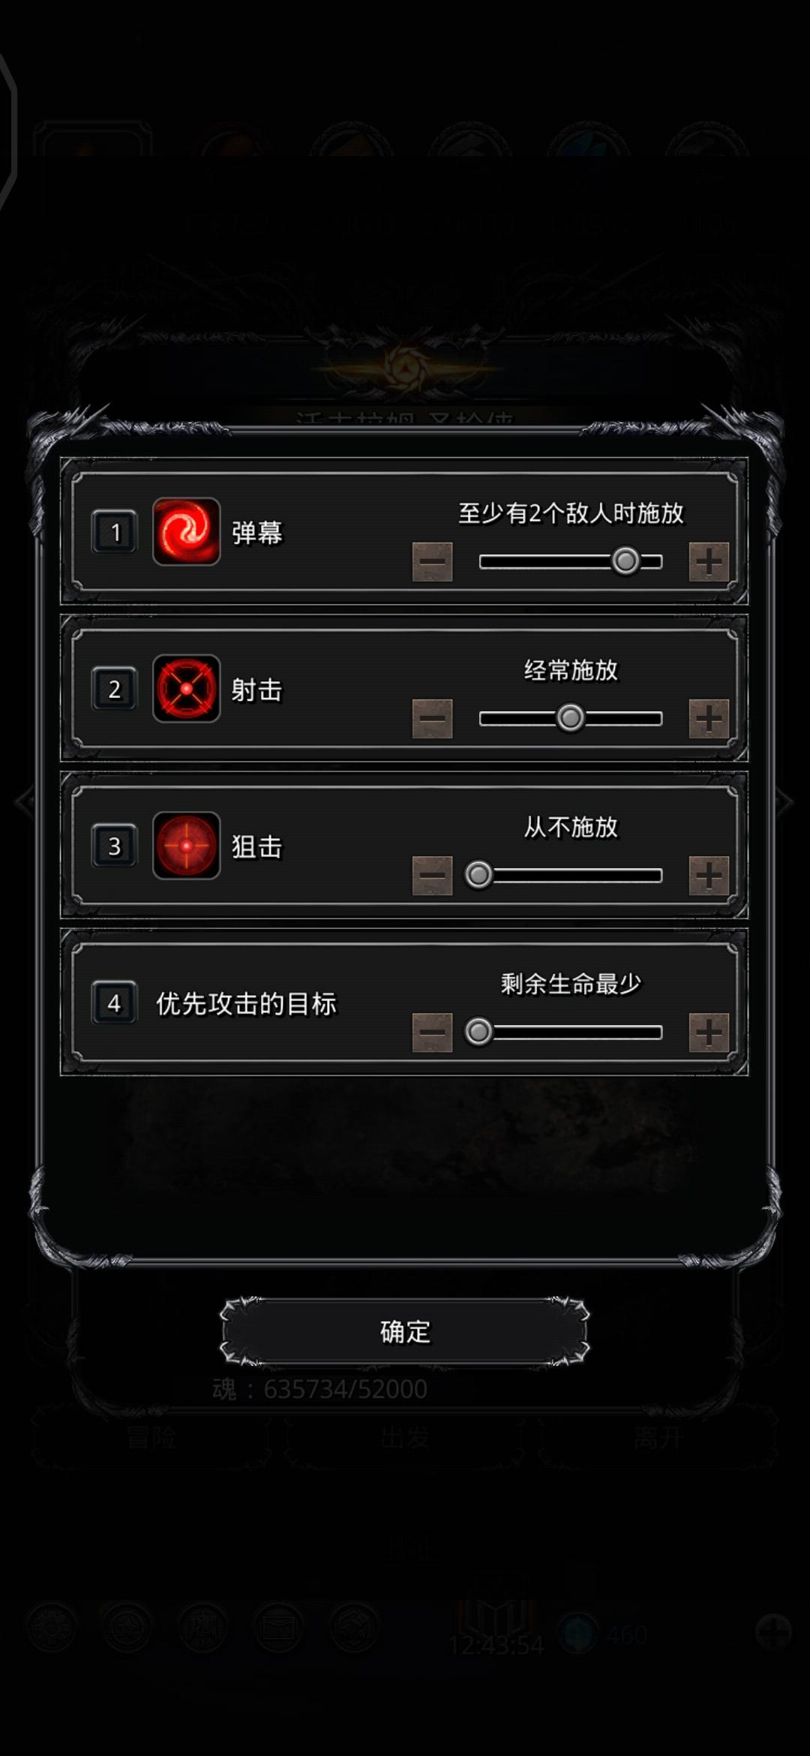Tap the 射击 crosshair skill icon
The height and width of the screenshot is (1756, 810).
[186, 688]
